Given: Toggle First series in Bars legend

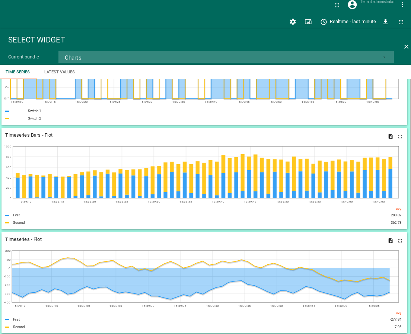Looking at the screenshot, I should pos(16,215).
